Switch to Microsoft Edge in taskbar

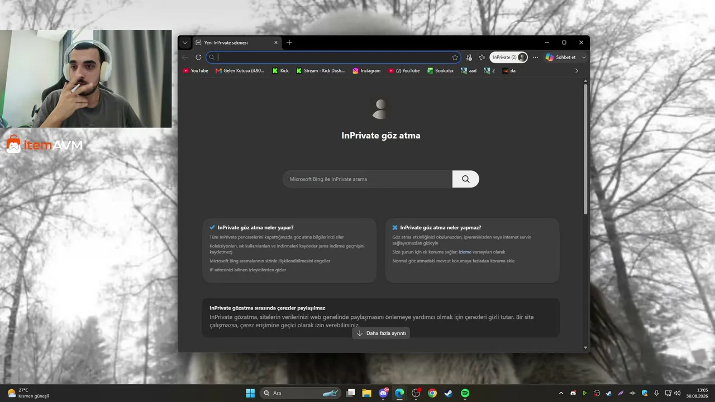pyautogui.click(x=399, y=393)
